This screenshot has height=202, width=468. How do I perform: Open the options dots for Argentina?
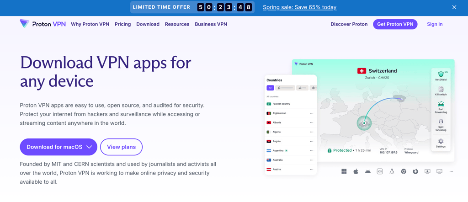click(312, 151)
